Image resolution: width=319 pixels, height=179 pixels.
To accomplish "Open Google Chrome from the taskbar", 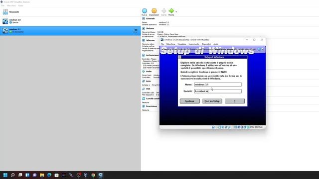I will pyautogui.click(x=93, y=175).
